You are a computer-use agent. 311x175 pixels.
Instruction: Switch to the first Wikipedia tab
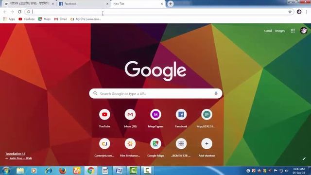click(x=29, y=4)
